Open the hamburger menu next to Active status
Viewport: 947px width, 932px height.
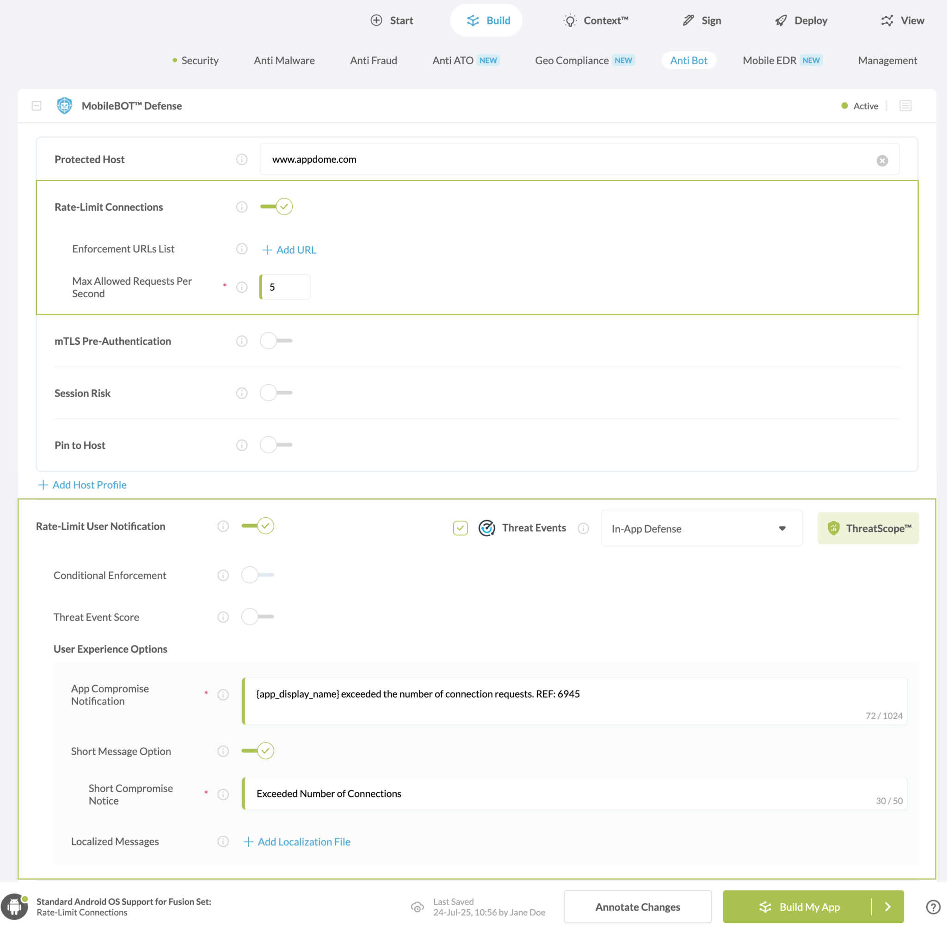click(x=905, y=105)
